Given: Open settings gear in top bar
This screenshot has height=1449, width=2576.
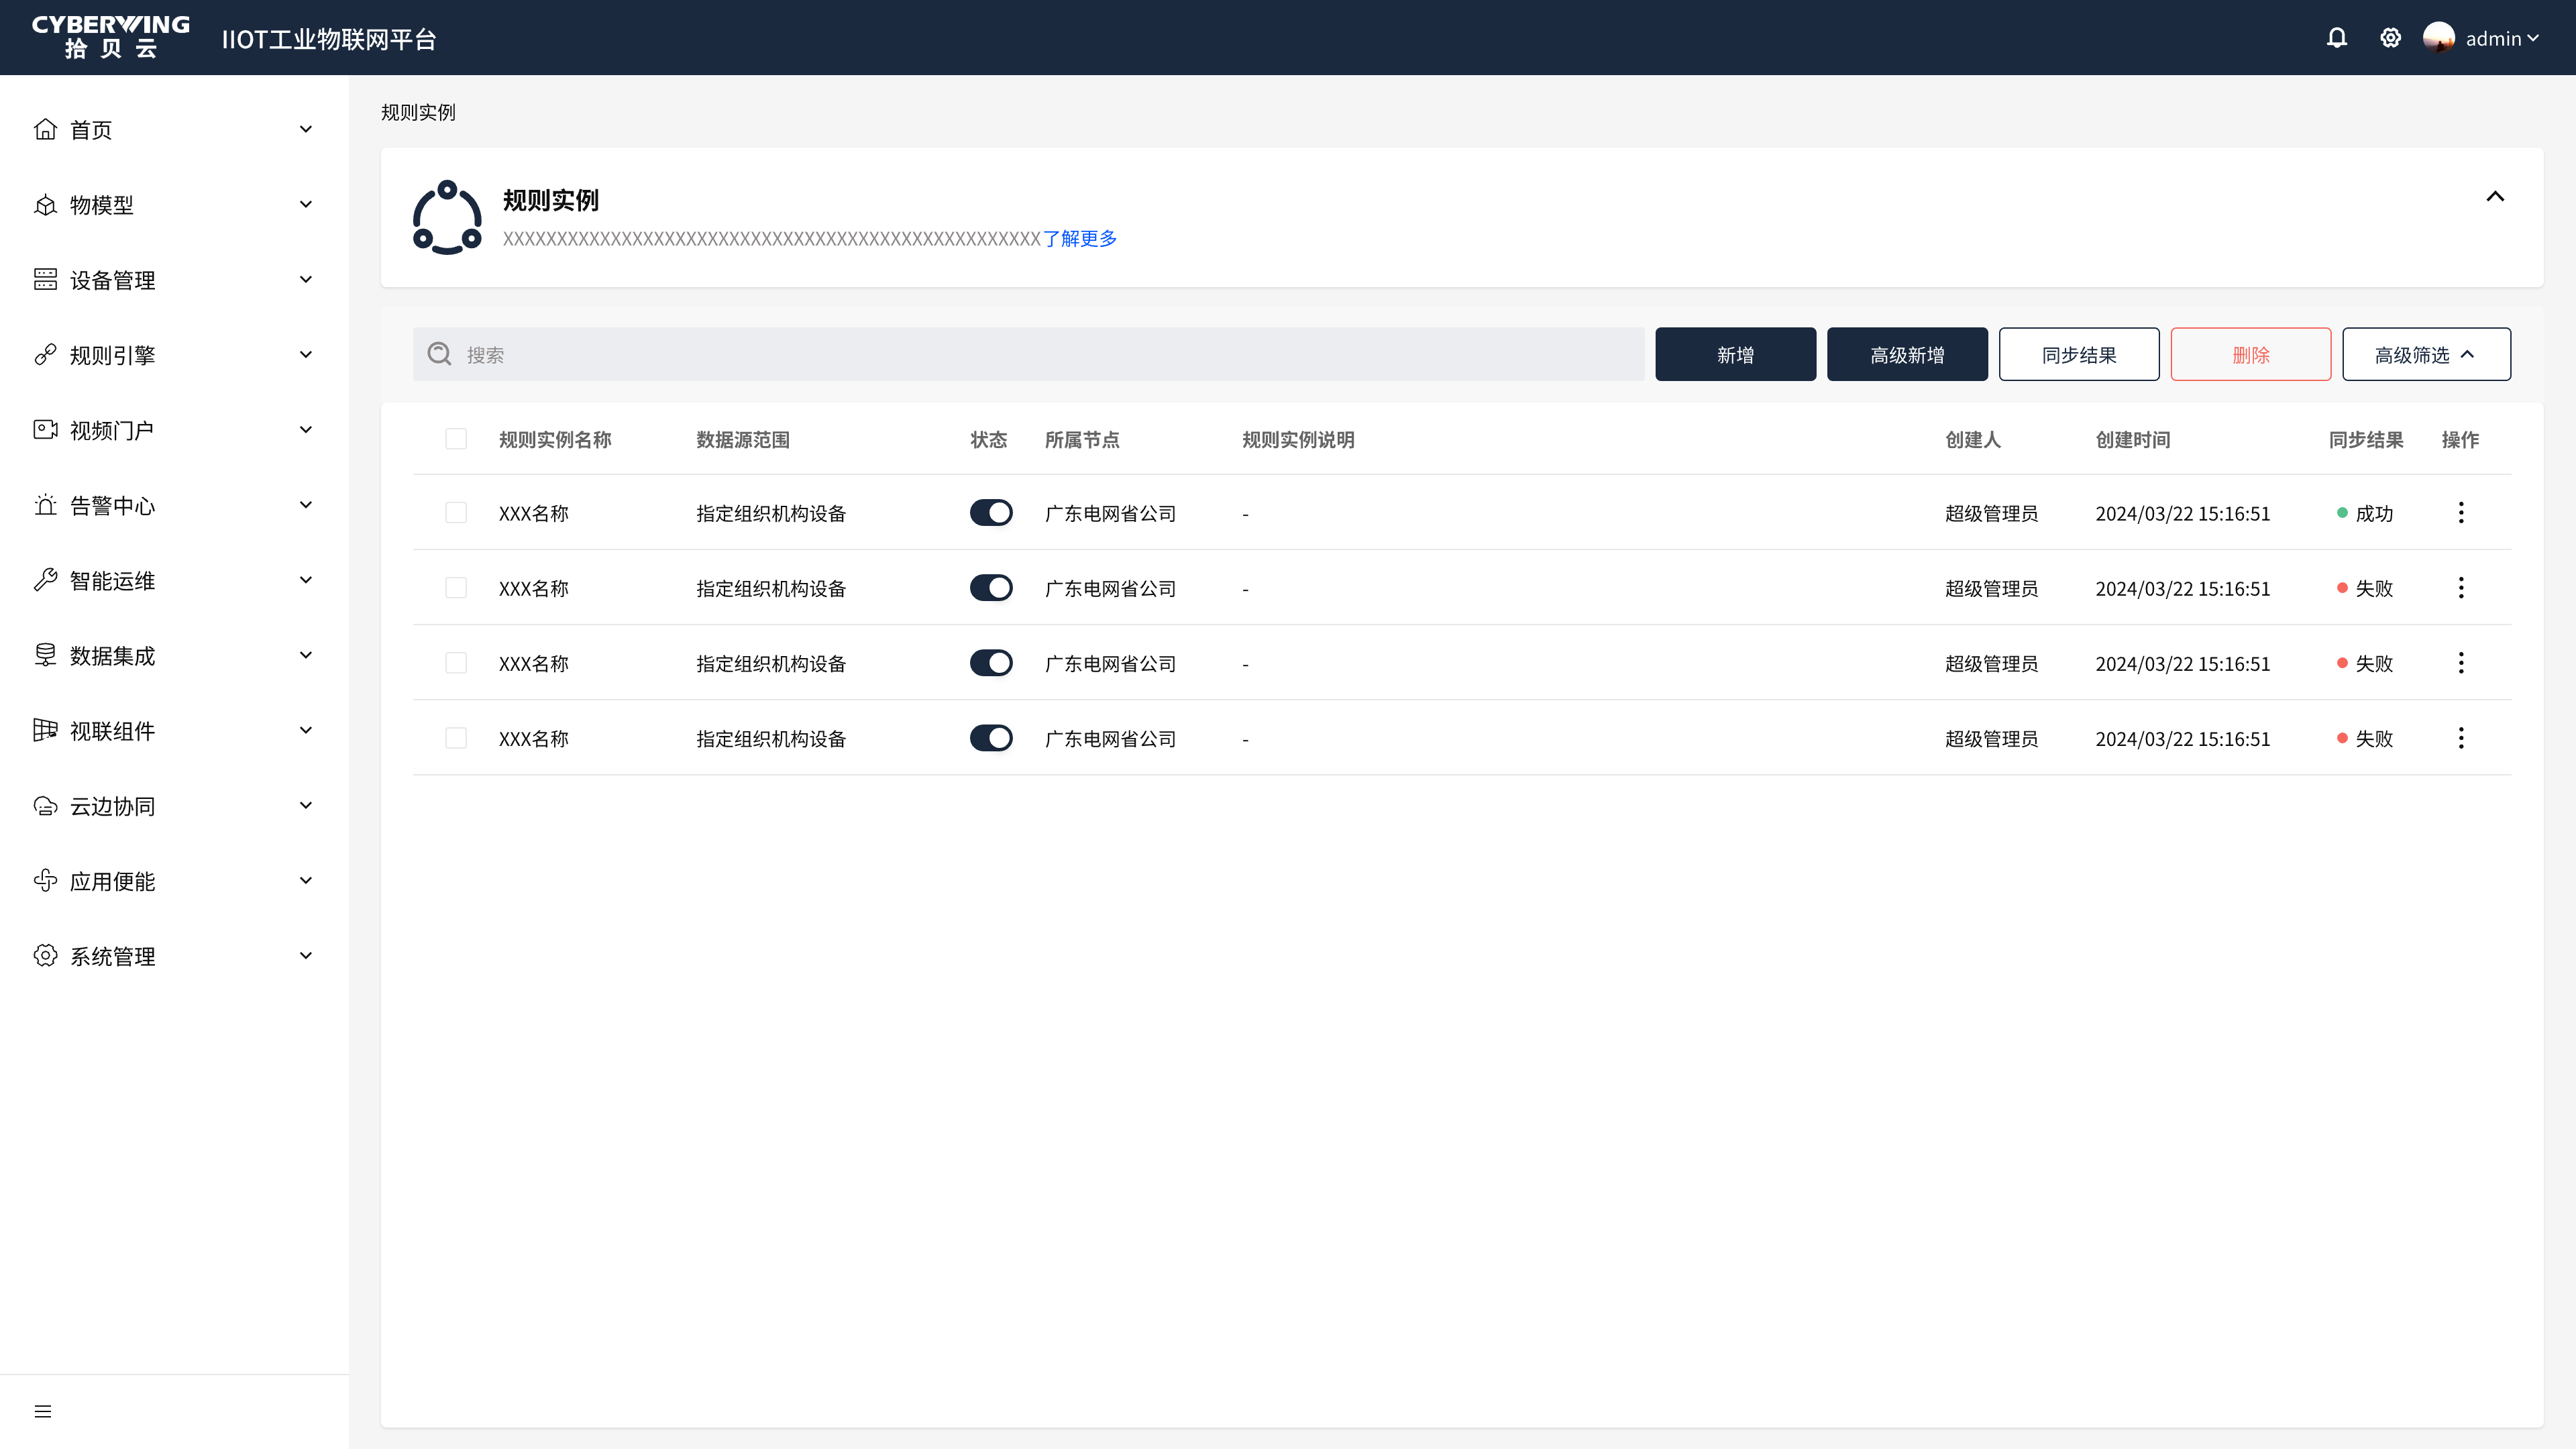Looking at the screenshot, I should pyautogui.click(x=2390, y=38).
